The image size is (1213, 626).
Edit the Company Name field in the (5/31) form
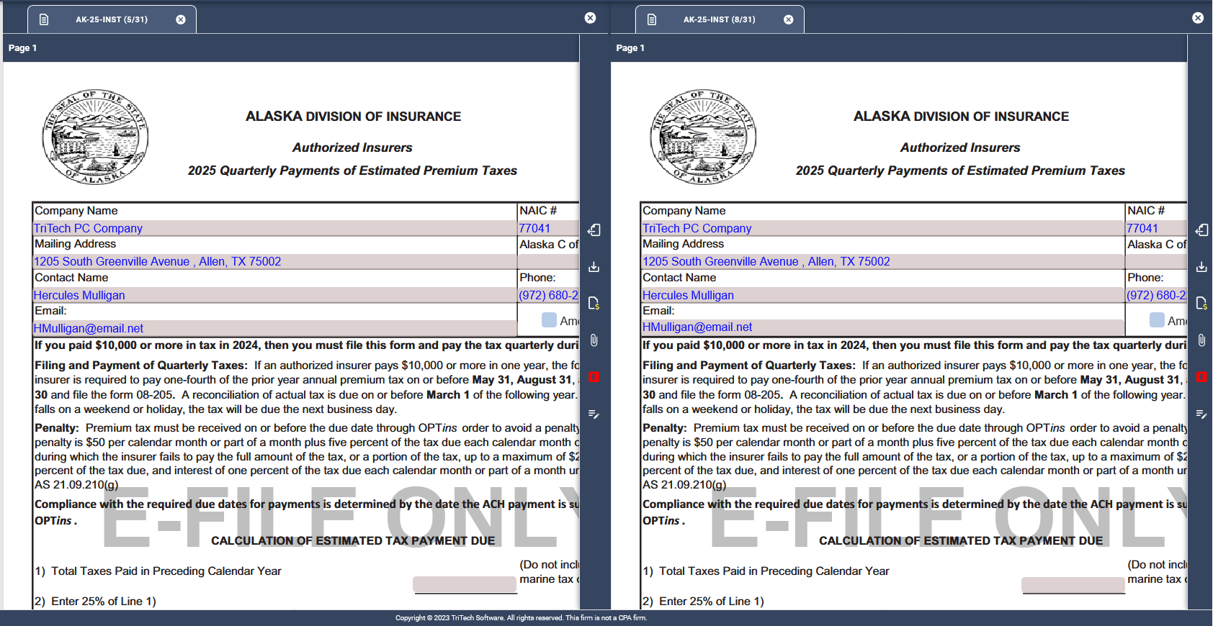[x=275, y=228]
